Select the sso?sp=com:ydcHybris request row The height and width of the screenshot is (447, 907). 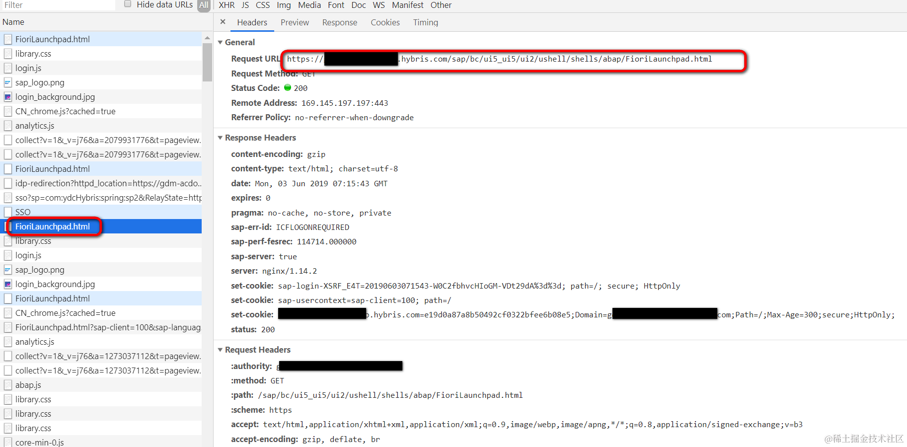click(x=101, y=198)
